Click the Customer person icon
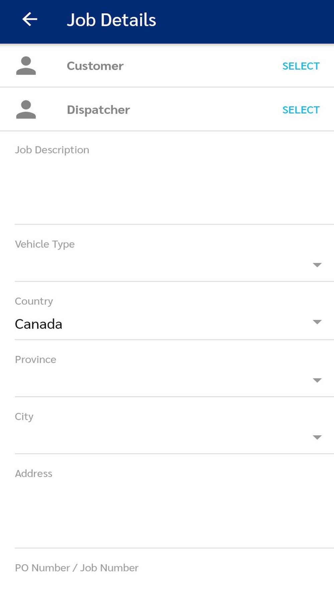 click(x=26, y=66)
